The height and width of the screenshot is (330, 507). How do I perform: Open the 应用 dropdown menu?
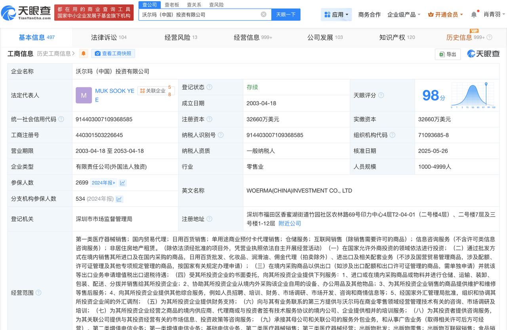(336, 15)
